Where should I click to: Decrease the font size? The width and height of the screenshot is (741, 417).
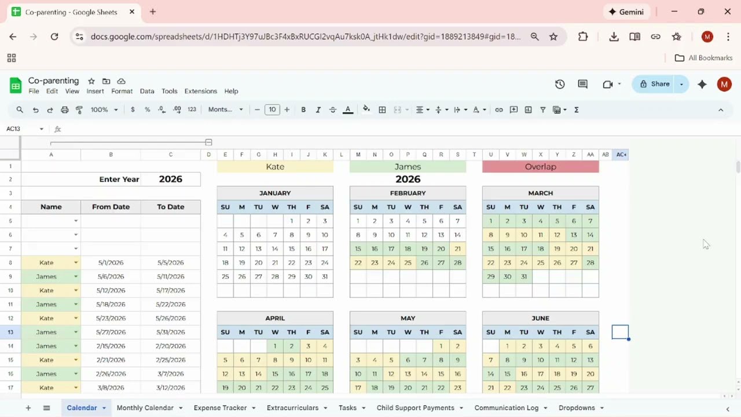point(257,109)
